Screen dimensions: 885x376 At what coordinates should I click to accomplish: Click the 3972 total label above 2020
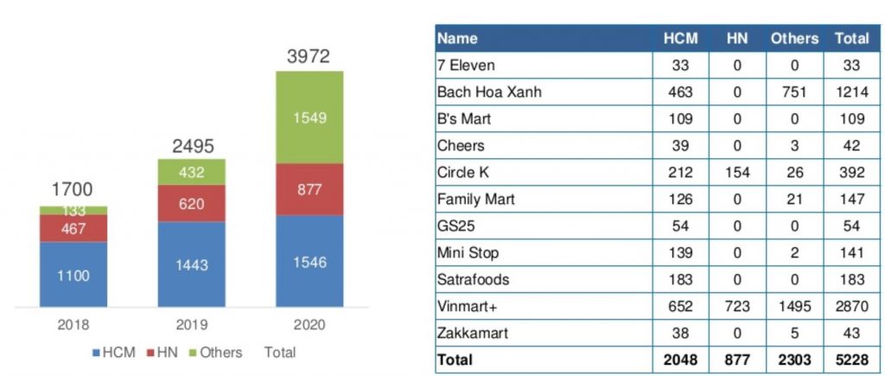pyautogui.click(x=309, y=56)
